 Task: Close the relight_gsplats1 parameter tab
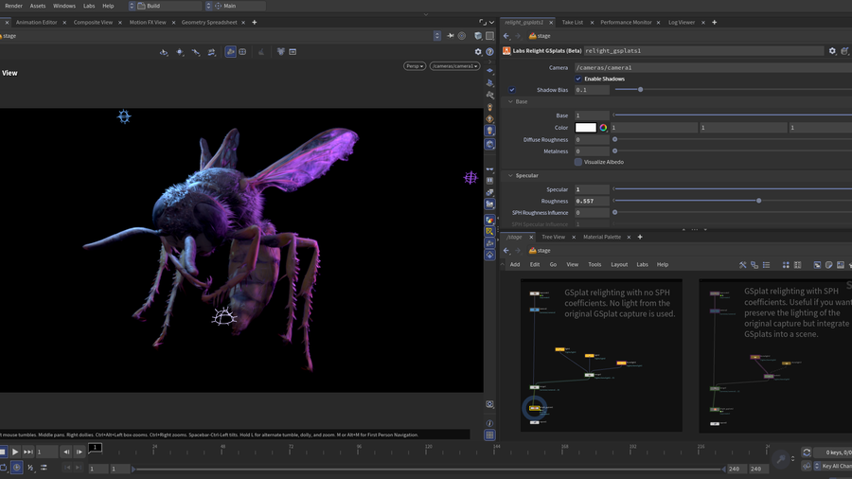[x=551, y=23]
